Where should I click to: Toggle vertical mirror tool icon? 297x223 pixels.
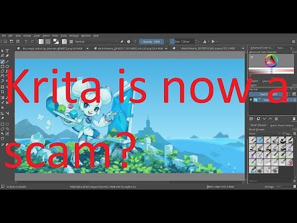click(213, 42)
